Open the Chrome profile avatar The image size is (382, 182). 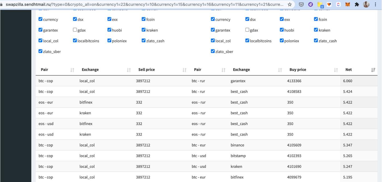pyautogui.click(x=366, y=4)
